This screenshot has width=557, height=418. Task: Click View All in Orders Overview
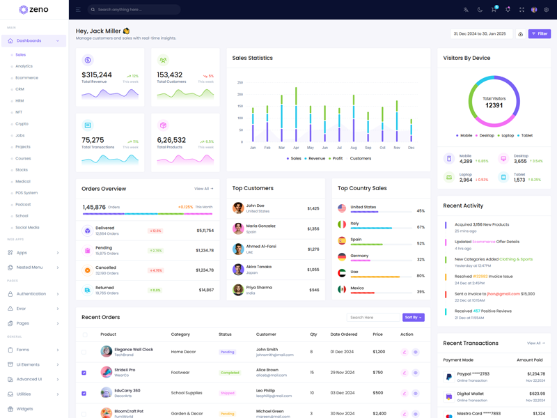click(x=203, y=189)
